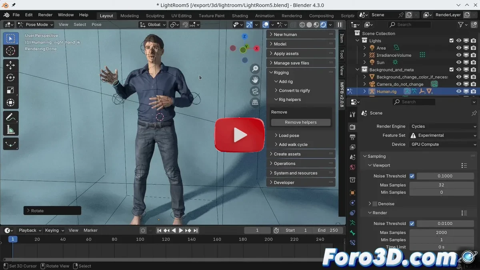
Task: Expand the Rotate operator panel
Action: click(x=52, y=211)
